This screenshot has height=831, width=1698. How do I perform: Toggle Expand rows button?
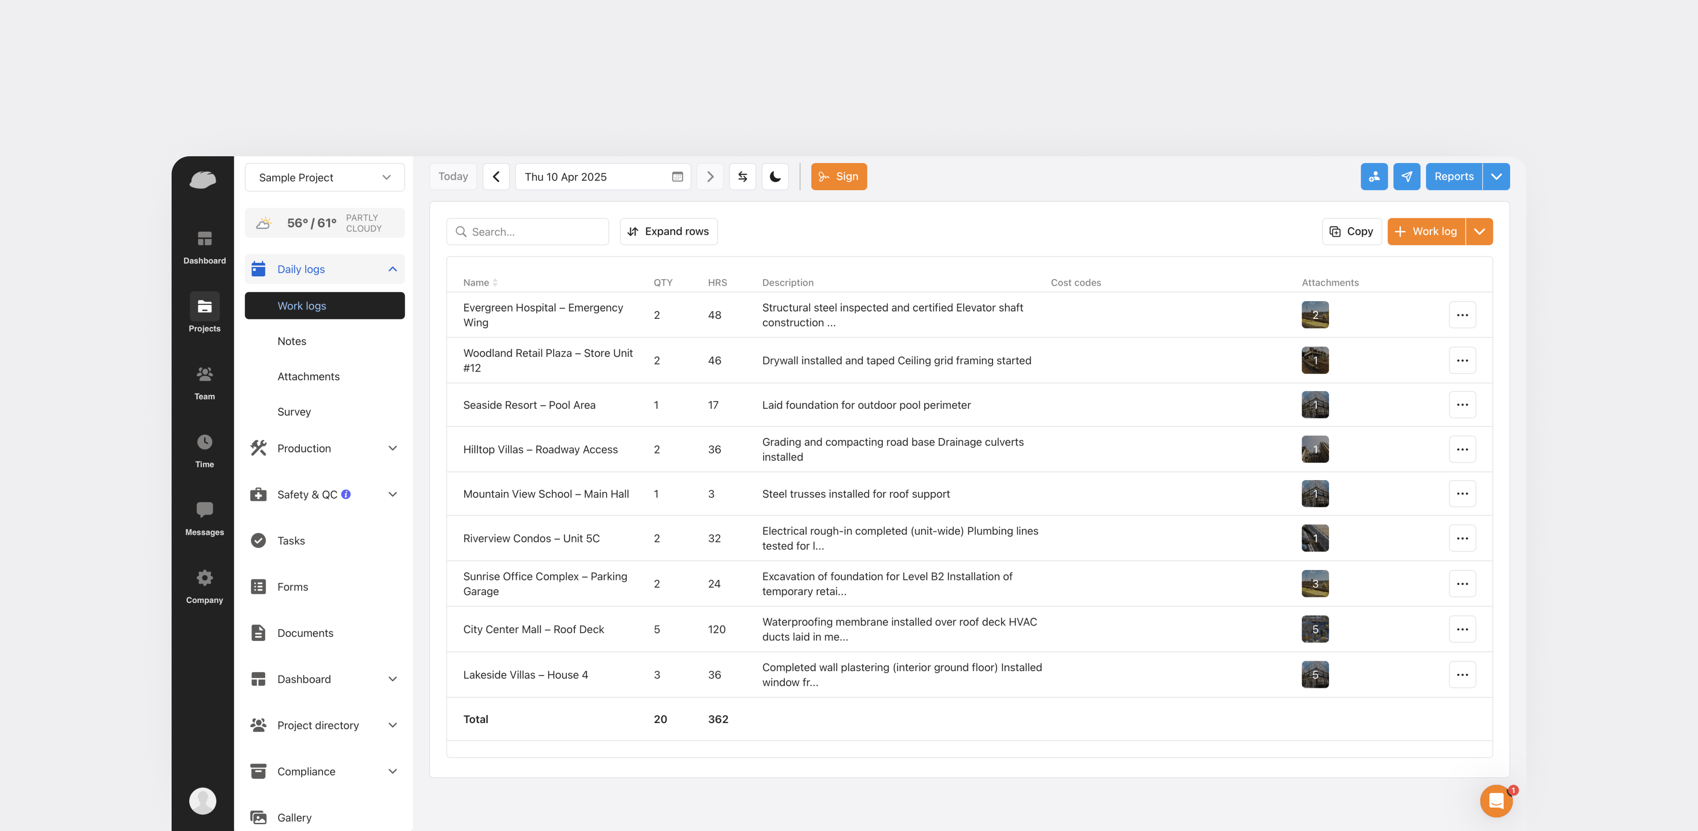pos(668,231)
